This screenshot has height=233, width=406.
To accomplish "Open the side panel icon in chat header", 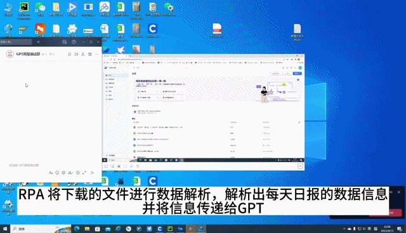I will tap(90, 54).
